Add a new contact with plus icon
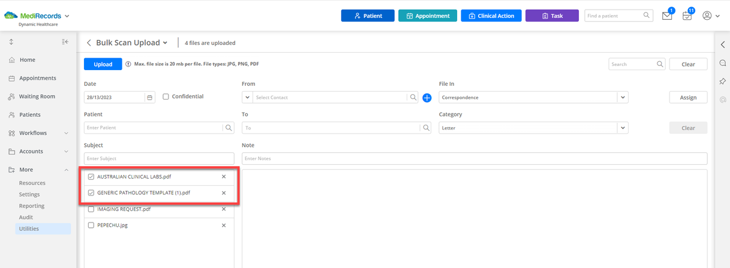This screenshot has width=730, height=268. click(427, 98)
